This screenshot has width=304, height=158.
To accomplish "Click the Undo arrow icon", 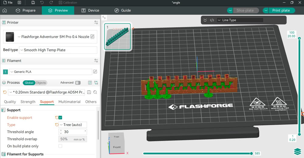I will (42, 2).
